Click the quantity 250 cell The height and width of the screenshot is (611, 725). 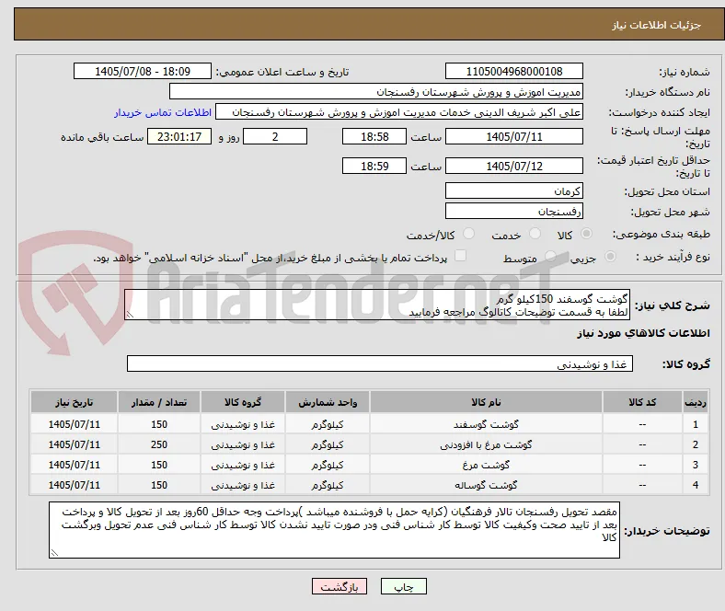coord(159,444)
